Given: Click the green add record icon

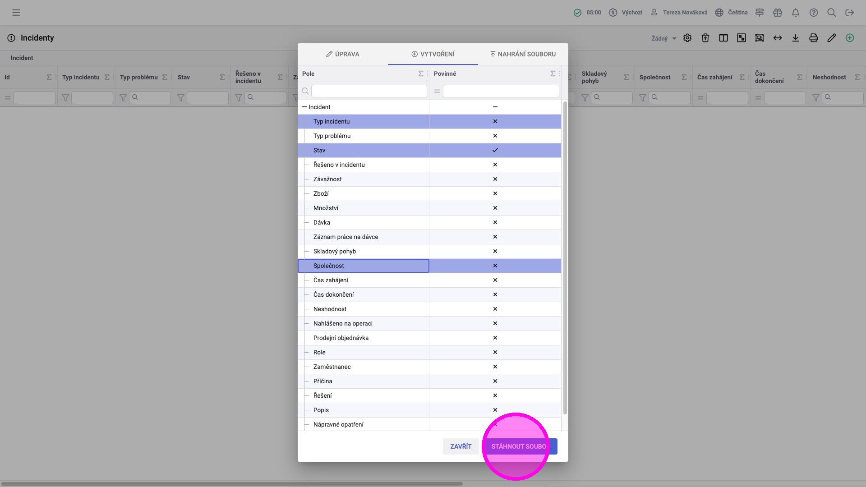Looking at the screenshot, I should [x=850, y=38].
